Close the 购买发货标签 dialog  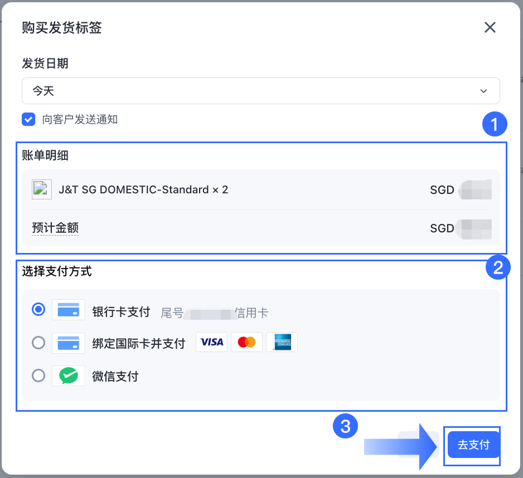[490, 27]
